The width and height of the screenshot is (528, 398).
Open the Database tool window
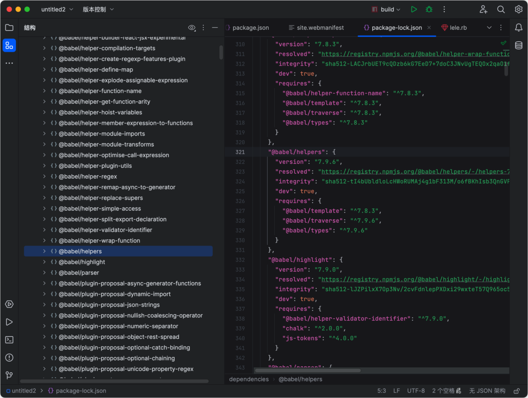pyautogui.click(x=518, y=45)
